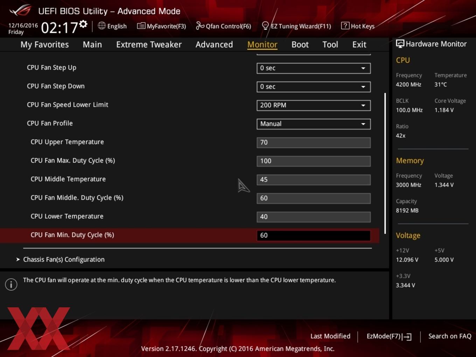476x357 pixels.
Task: Click the Memory Voltage 1.344 V value
Action: (444, 185)
